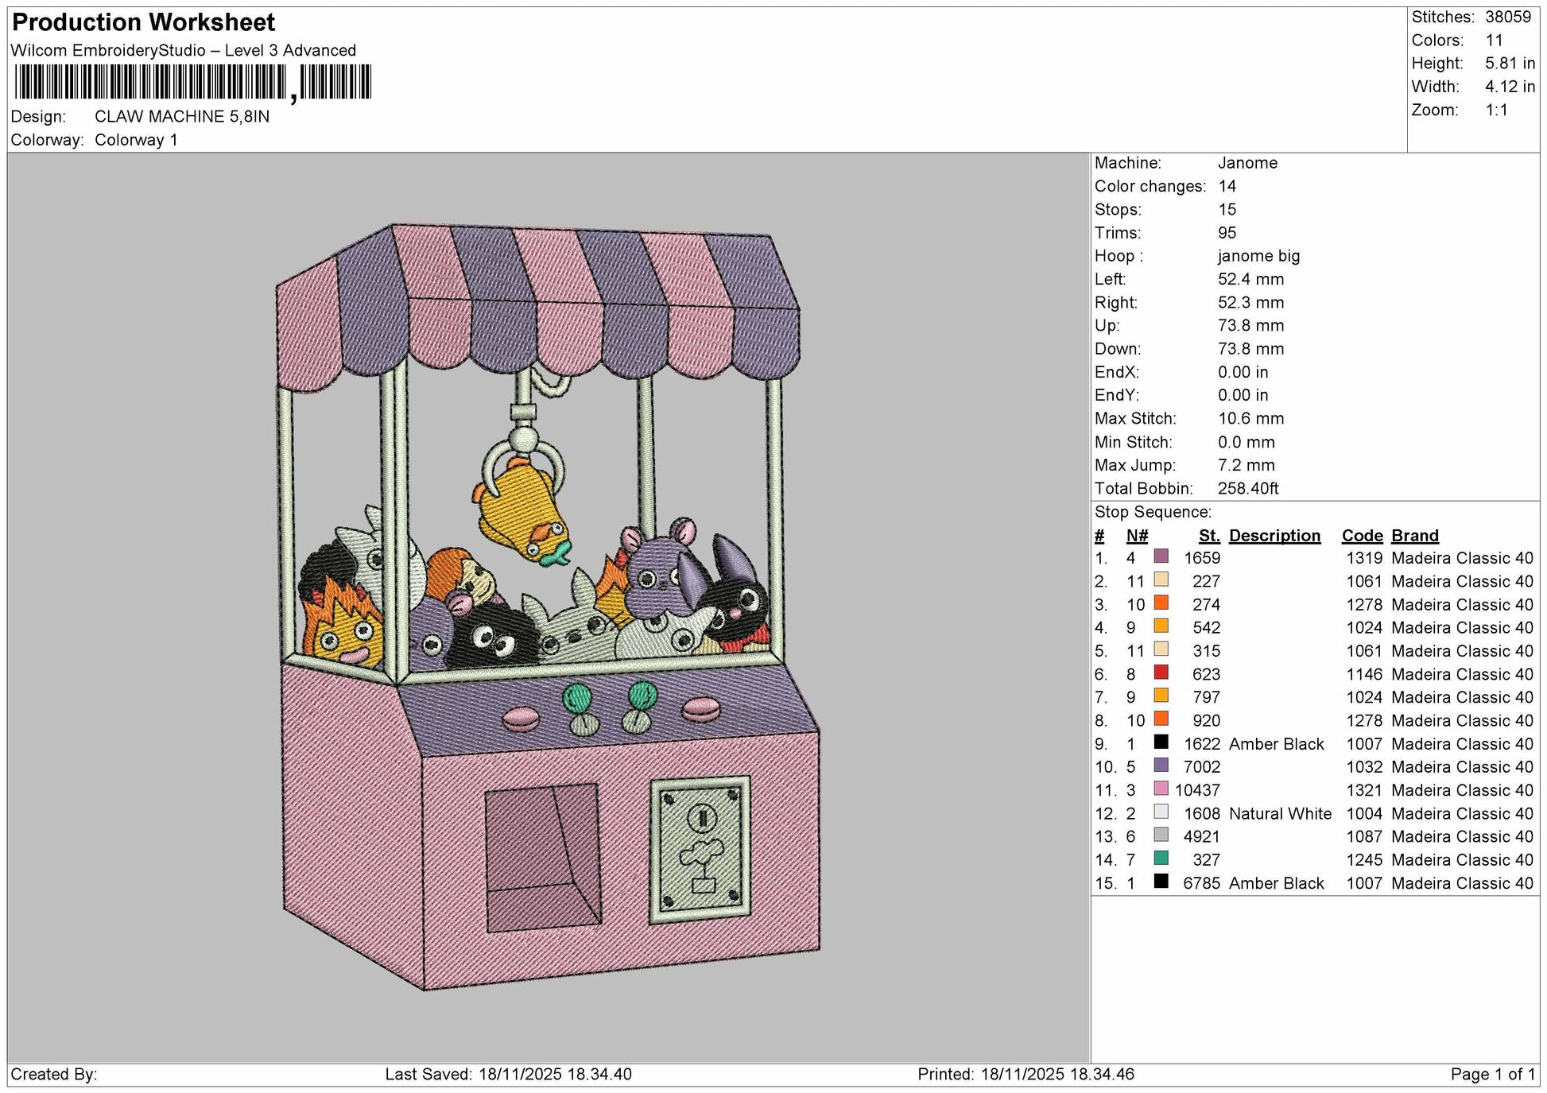This screenshot has height=1093, width=1547.
Task: Click the "EndY:" label
Action: [1115, 395]
